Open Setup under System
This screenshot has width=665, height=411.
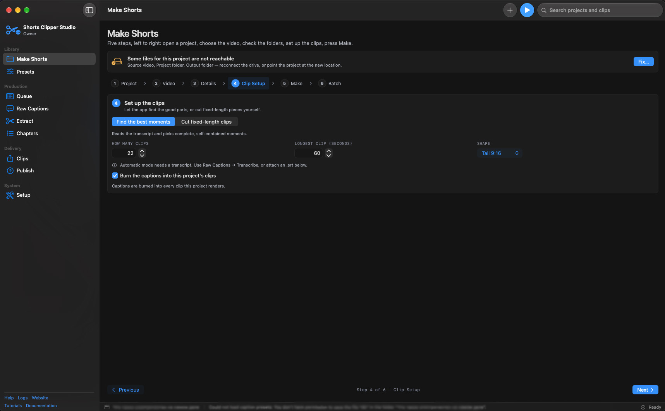tap(49, 195)
